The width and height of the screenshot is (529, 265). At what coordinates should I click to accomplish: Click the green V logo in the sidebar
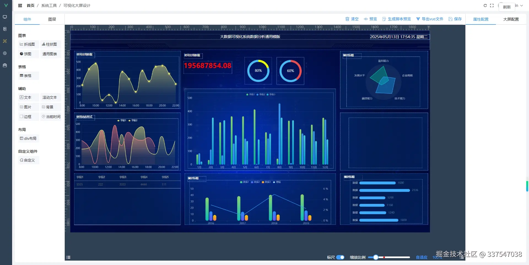(6, 5)
